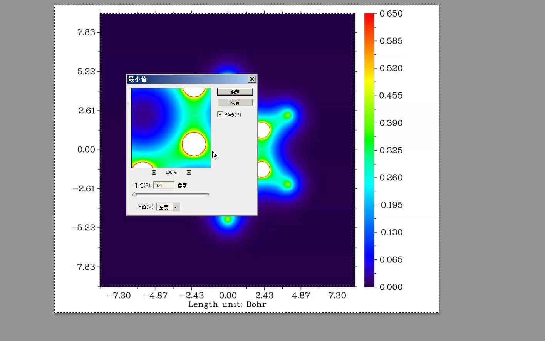Image resolution: width=545 pixels, height=341 pixels.
Task: Confirm with the 确定 button
Action: point(235,92)
